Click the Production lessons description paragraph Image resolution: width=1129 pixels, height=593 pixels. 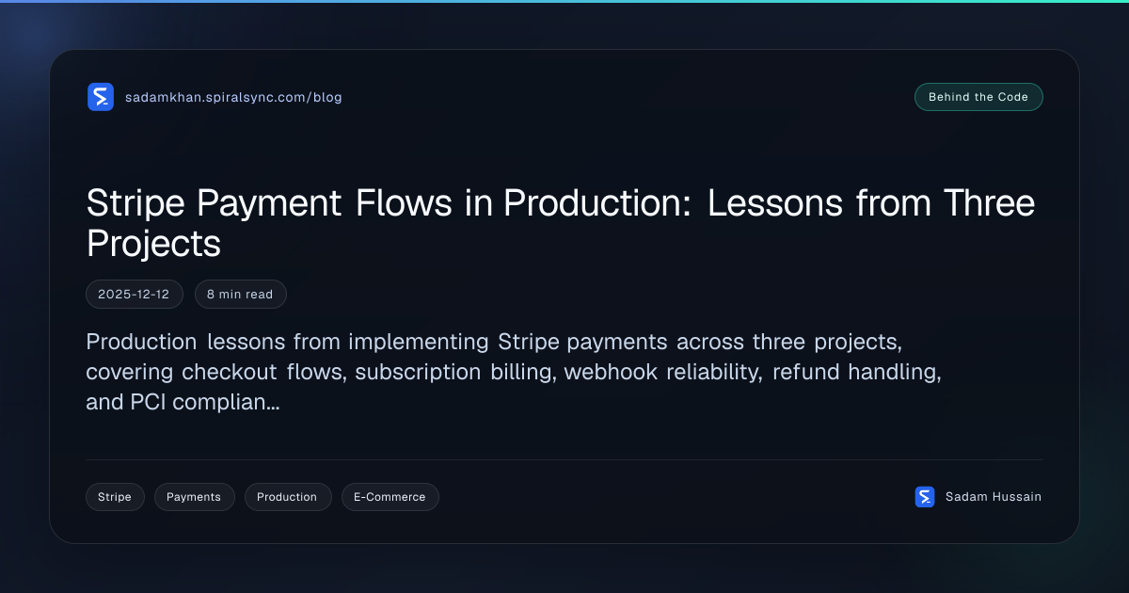[x=514, y=372]
